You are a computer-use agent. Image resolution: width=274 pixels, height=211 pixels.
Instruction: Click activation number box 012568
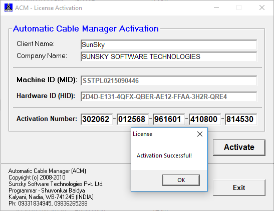[x=133, y=119]
